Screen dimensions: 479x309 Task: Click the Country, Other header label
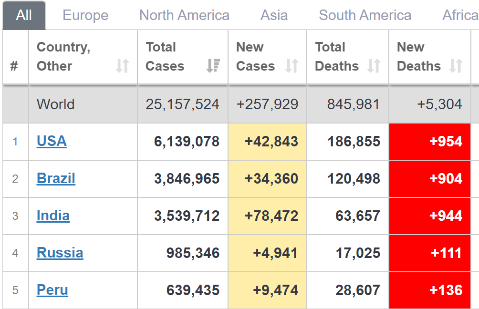[x=63, y=56]
